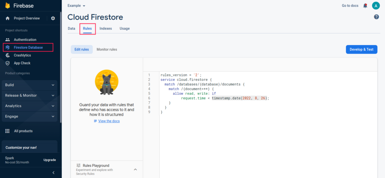Open Authentication in sidebar

click(25, 40)
